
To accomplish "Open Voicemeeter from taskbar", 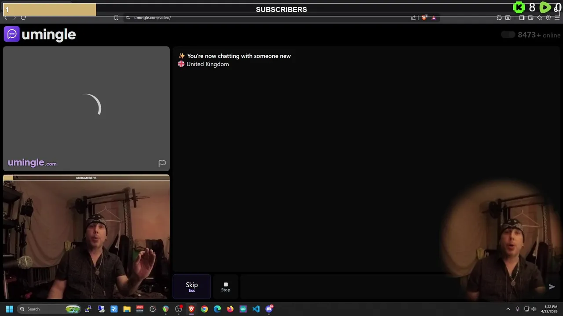I will pos(140,309).
